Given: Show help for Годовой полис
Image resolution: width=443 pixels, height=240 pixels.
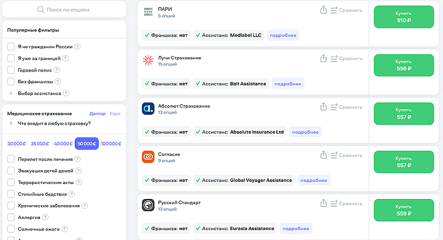Looking at the screenshot, I should point(56,70).
